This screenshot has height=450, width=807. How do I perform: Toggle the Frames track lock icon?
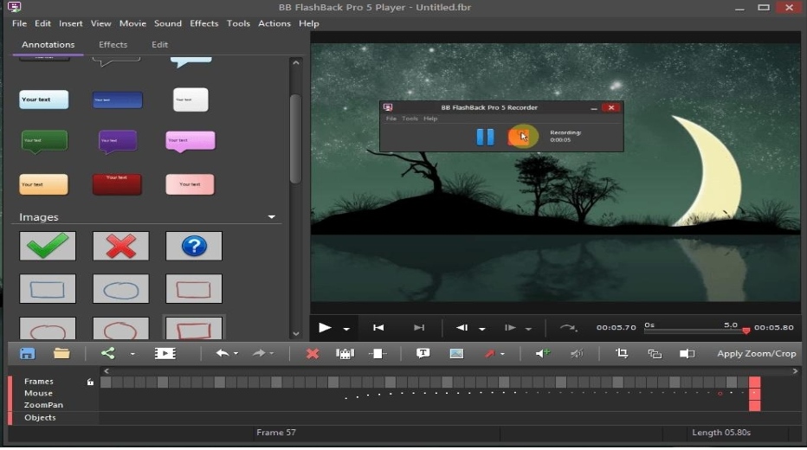90,382
